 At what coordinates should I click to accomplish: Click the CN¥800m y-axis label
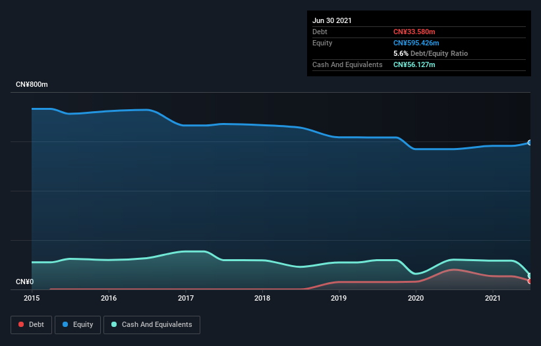click(x=32, y=84)
